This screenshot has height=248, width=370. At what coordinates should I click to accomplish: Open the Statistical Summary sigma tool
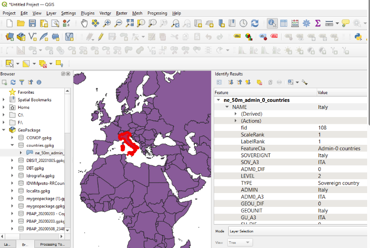[317, 23]
